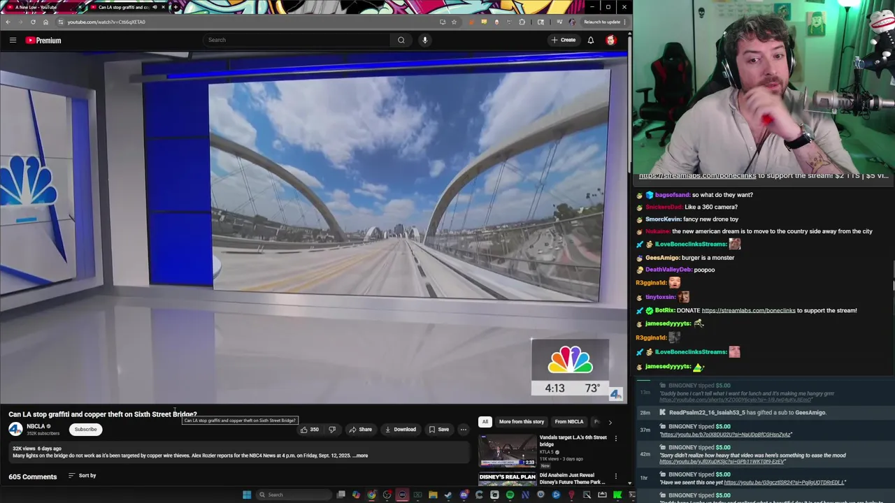Image resolution: width=895 pixels, height=503 pixels.
Task: Open the YouTube account avatar menu
Action: (611, 40)
